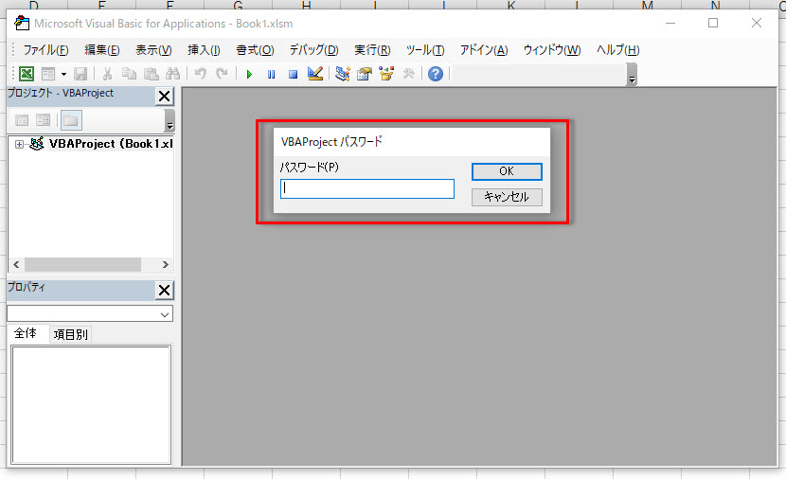
Task: Click the Redo arrow icon
Action: (222, 74)
